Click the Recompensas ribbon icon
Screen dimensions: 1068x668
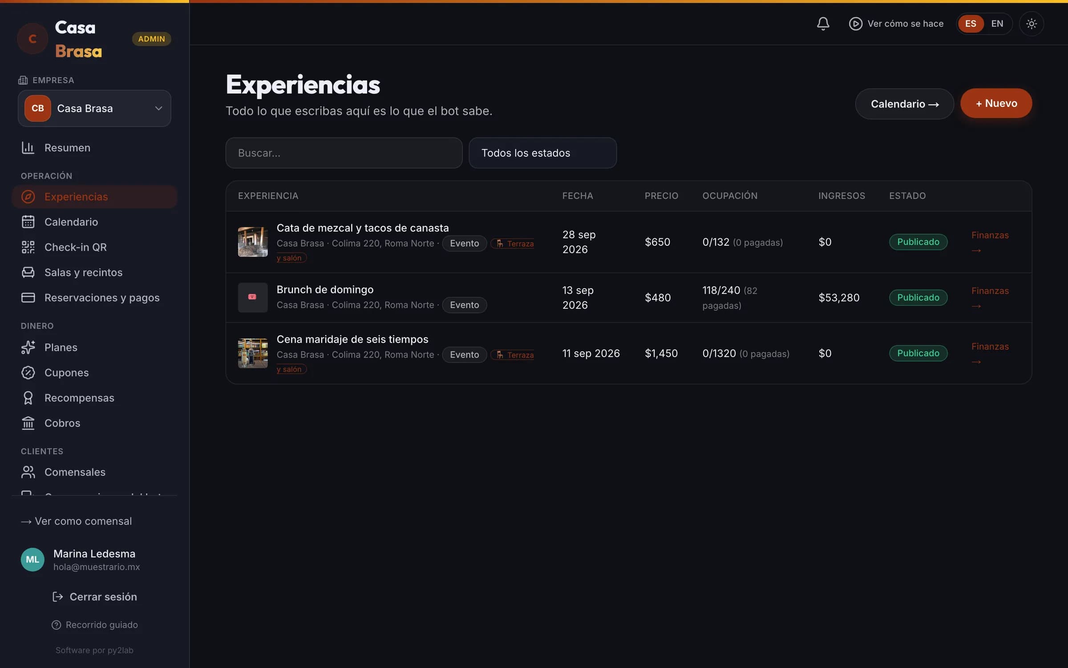click(28, 398)
